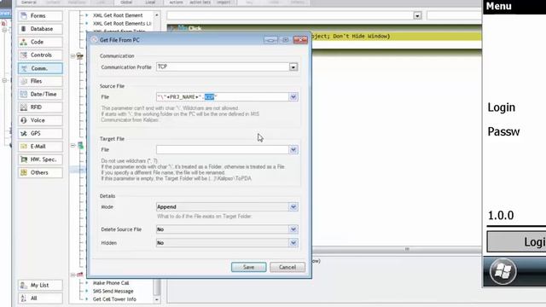The image size is (546, 307).
Task: Show All actions list
Action: click(x=40, y=298)
